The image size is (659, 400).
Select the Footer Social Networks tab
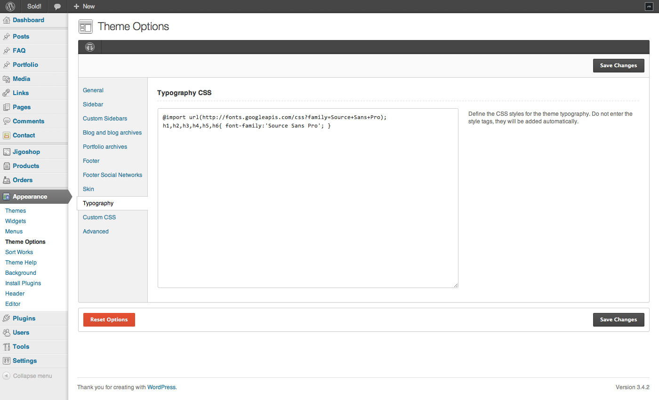point(113,175)
